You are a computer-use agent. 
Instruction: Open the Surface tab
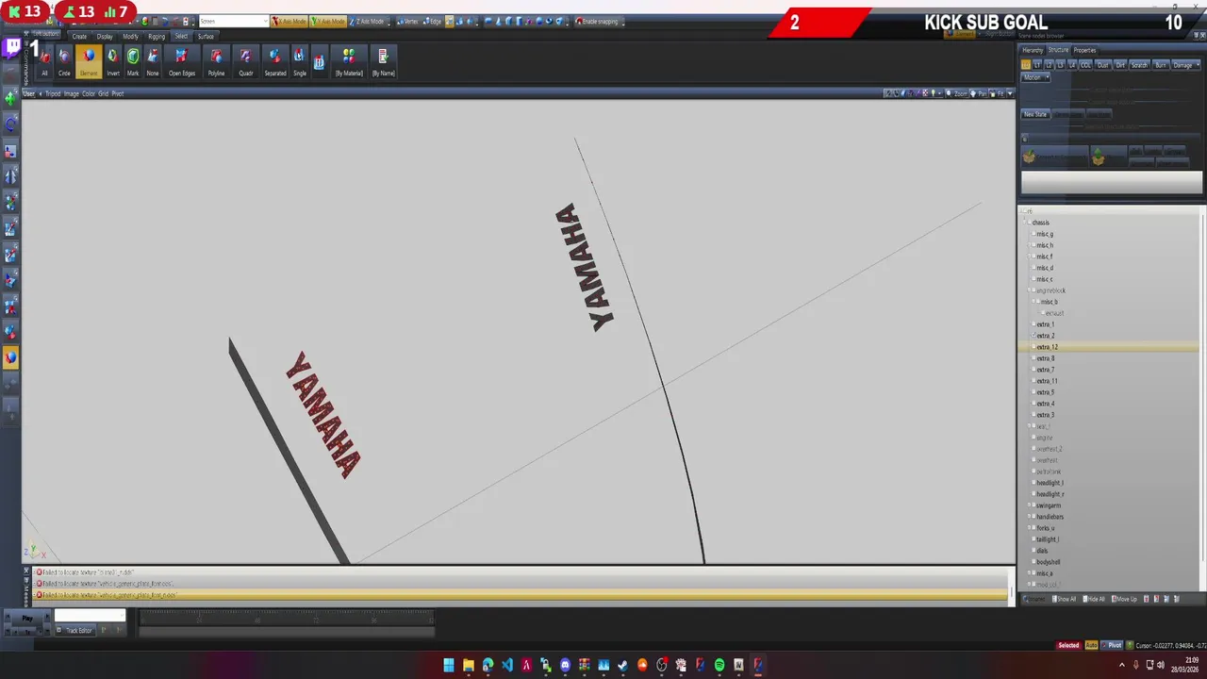[206, 37]
